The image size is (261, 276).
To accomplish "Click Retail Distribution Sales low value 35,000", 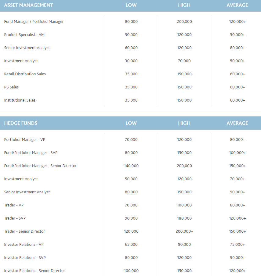I will click(x=131, y=74).
